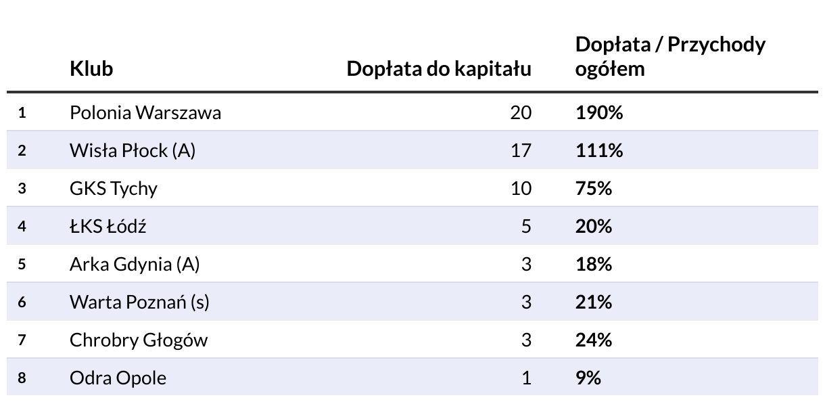Screen dimensions: 825x402
Task: Open the Wisła Płock (A) club entry
Action: [x=132, y=150]
